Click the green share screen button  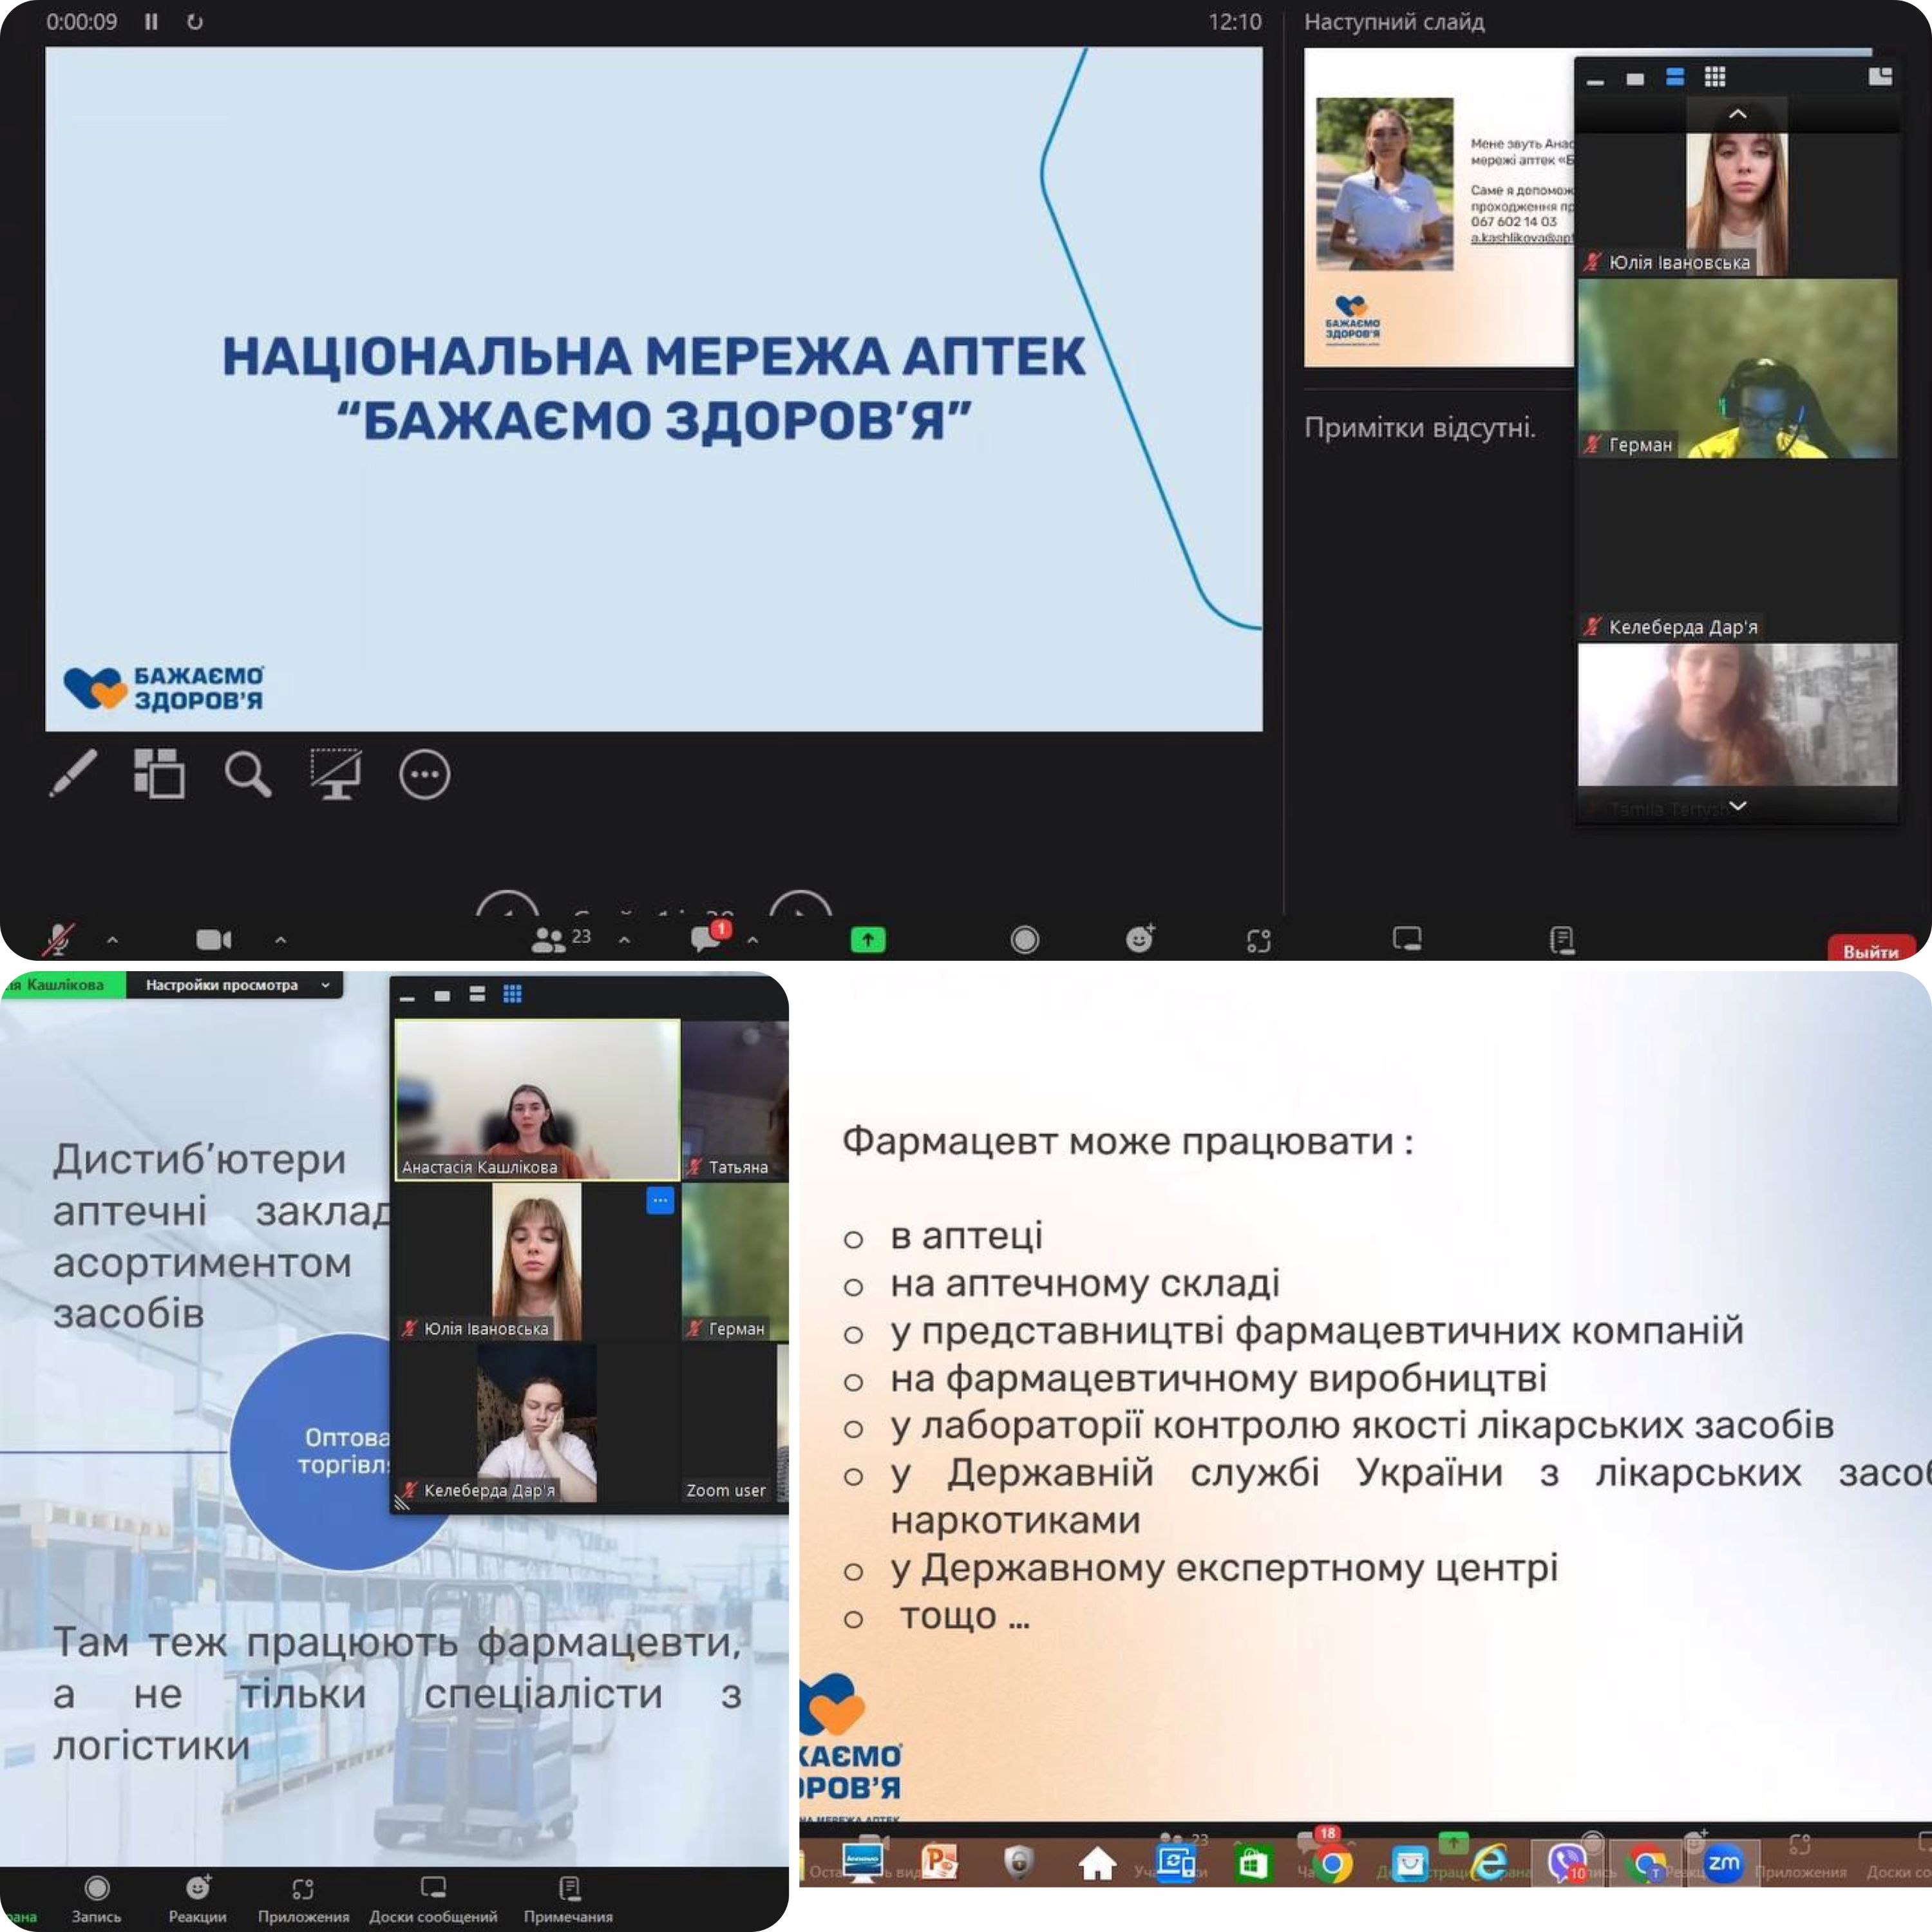click(x=867, y=939)
